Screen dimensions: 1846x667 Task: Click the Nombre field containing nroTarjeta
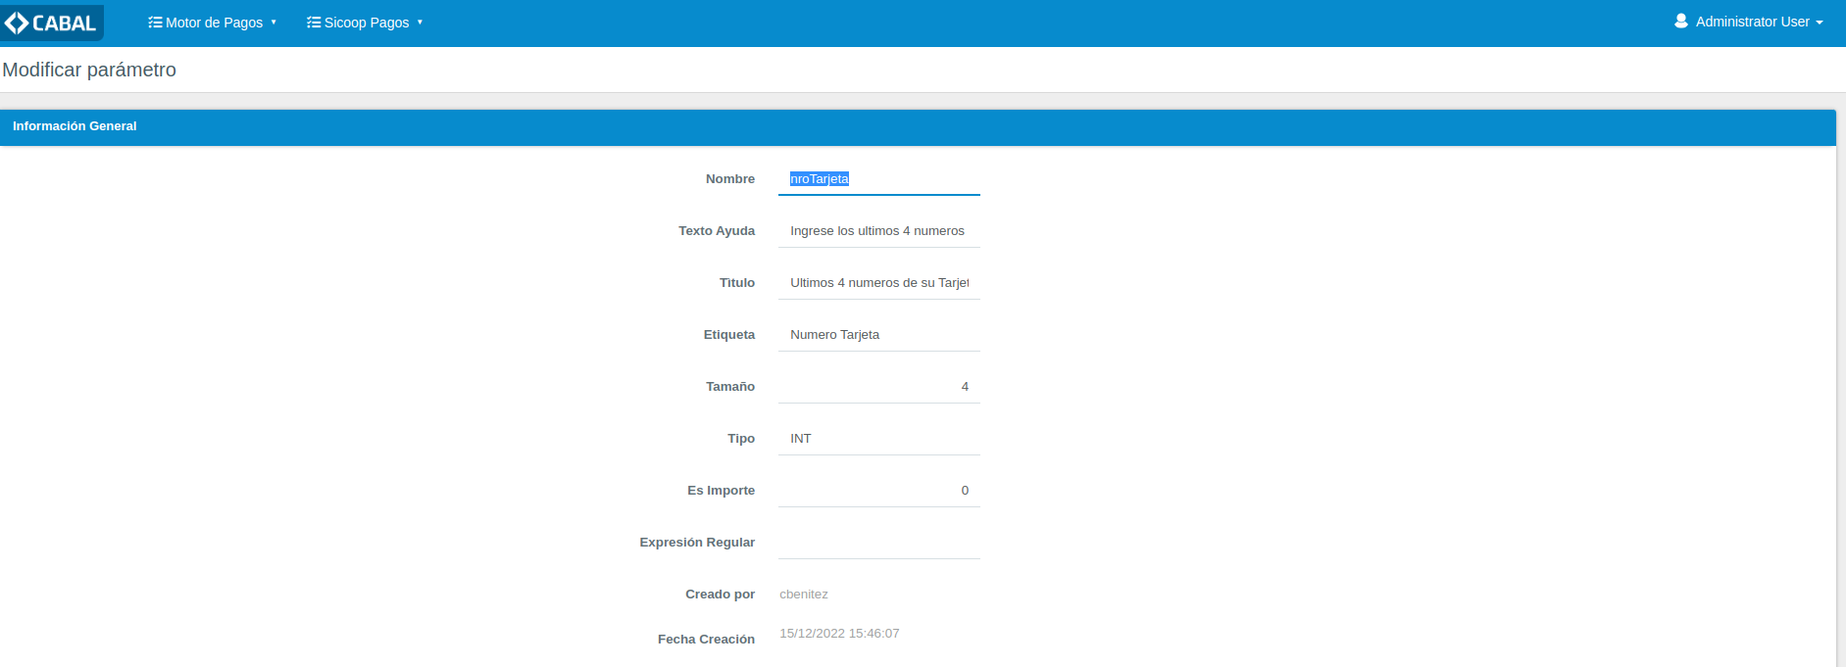pos(878,179)
